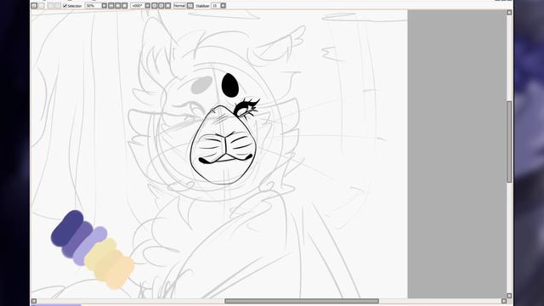Click the grey oval on the drawing
Screen dimensions: 544x306
pos(201,85)
